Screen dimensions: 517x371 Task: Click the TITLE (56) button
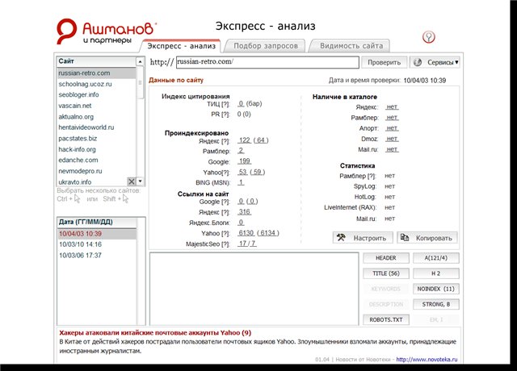[x=386, y=273]
